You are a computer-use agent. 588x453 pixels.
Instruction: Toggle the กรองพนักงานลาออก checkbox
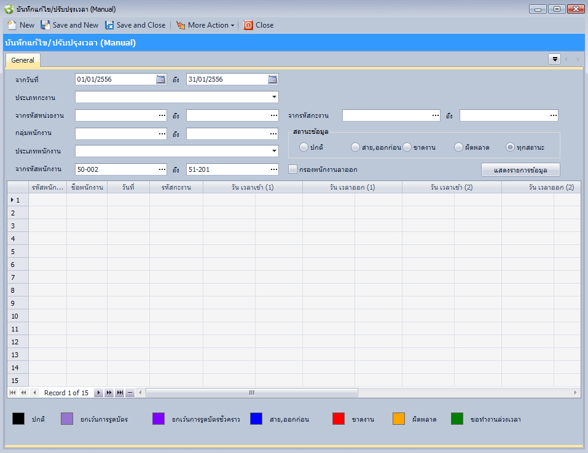coord(292,169)
